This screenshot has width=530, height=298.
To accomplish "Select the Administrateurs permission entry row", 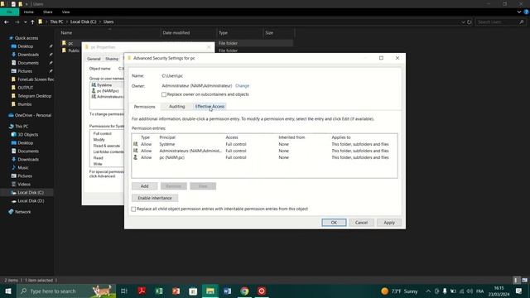I will click(x=264, y=151).
